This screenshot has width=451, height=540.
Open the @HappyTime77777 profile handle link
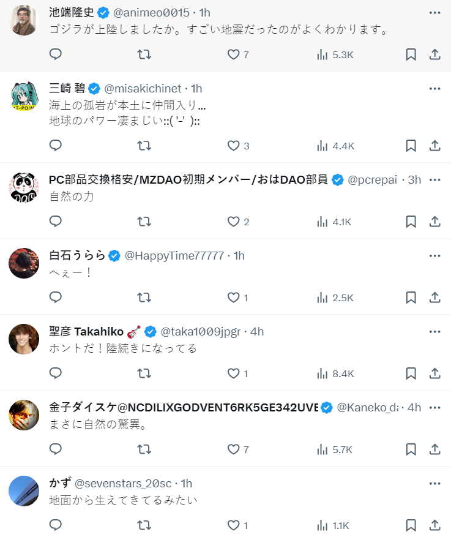[x=174, y=256]
